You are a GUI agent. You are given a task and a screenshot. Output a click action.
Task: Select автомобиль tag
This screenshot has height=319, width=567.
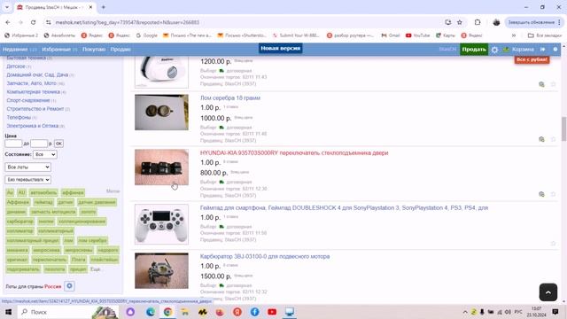click(43, 193)
